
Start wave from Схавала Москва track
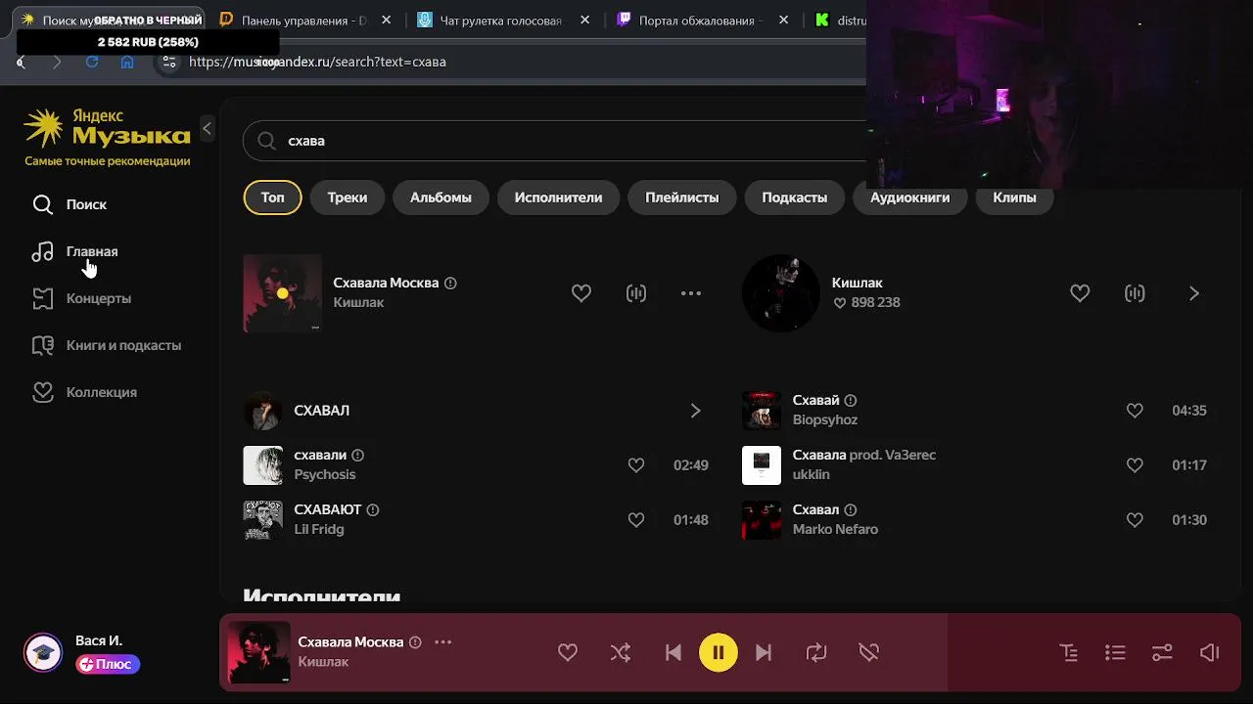[x=636, y=293]
